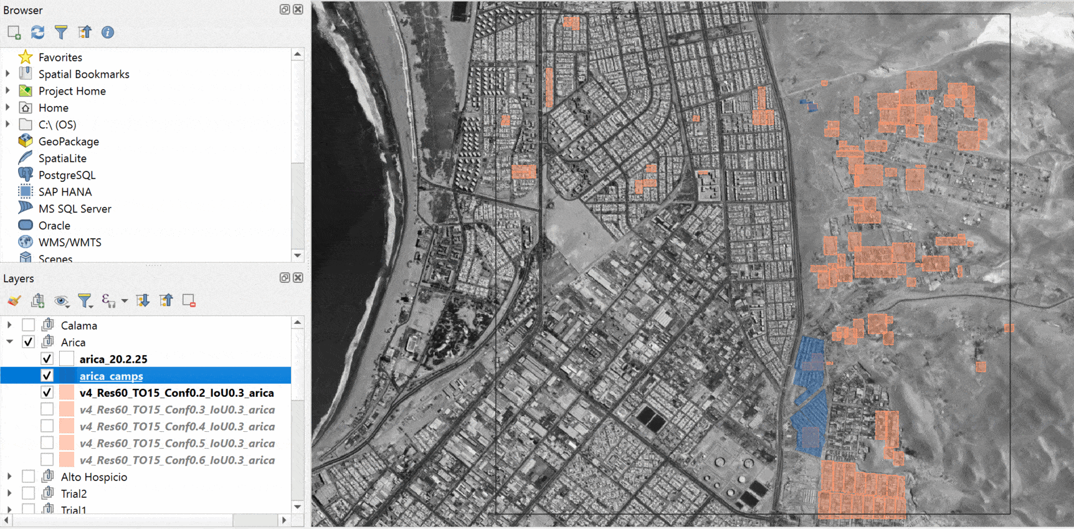Click Conf0.4 layer orange color swatch
This screenshot has height=529, width=1074.
pos(67,426)
